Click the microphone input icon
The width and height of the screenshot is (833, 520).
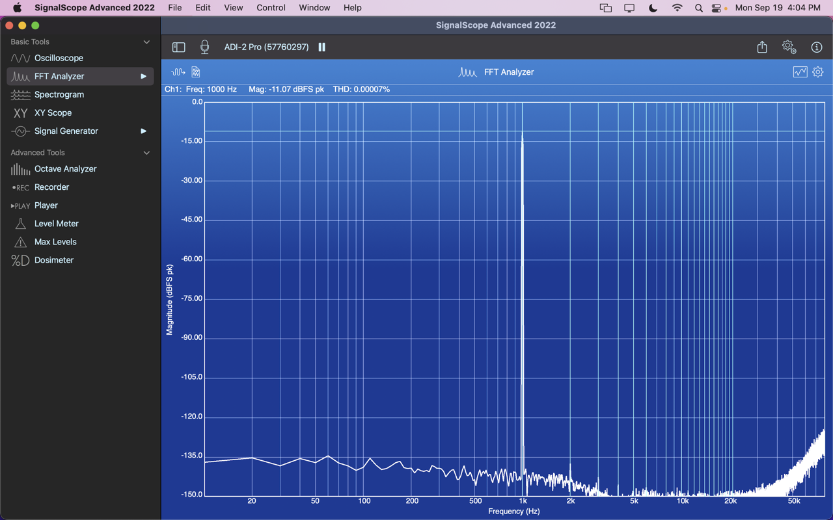tap(204, 47)
